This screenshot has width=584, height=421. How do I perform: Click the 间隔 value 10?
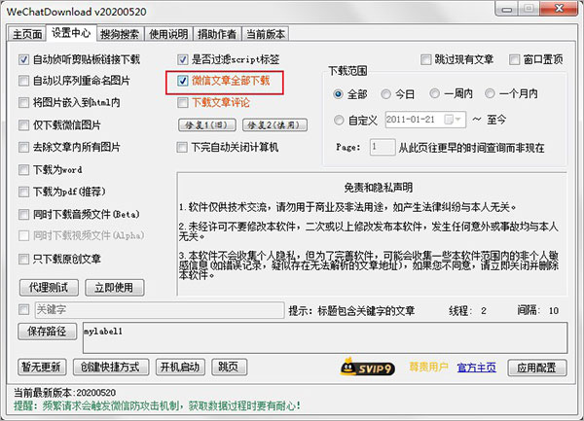[554, 310]
